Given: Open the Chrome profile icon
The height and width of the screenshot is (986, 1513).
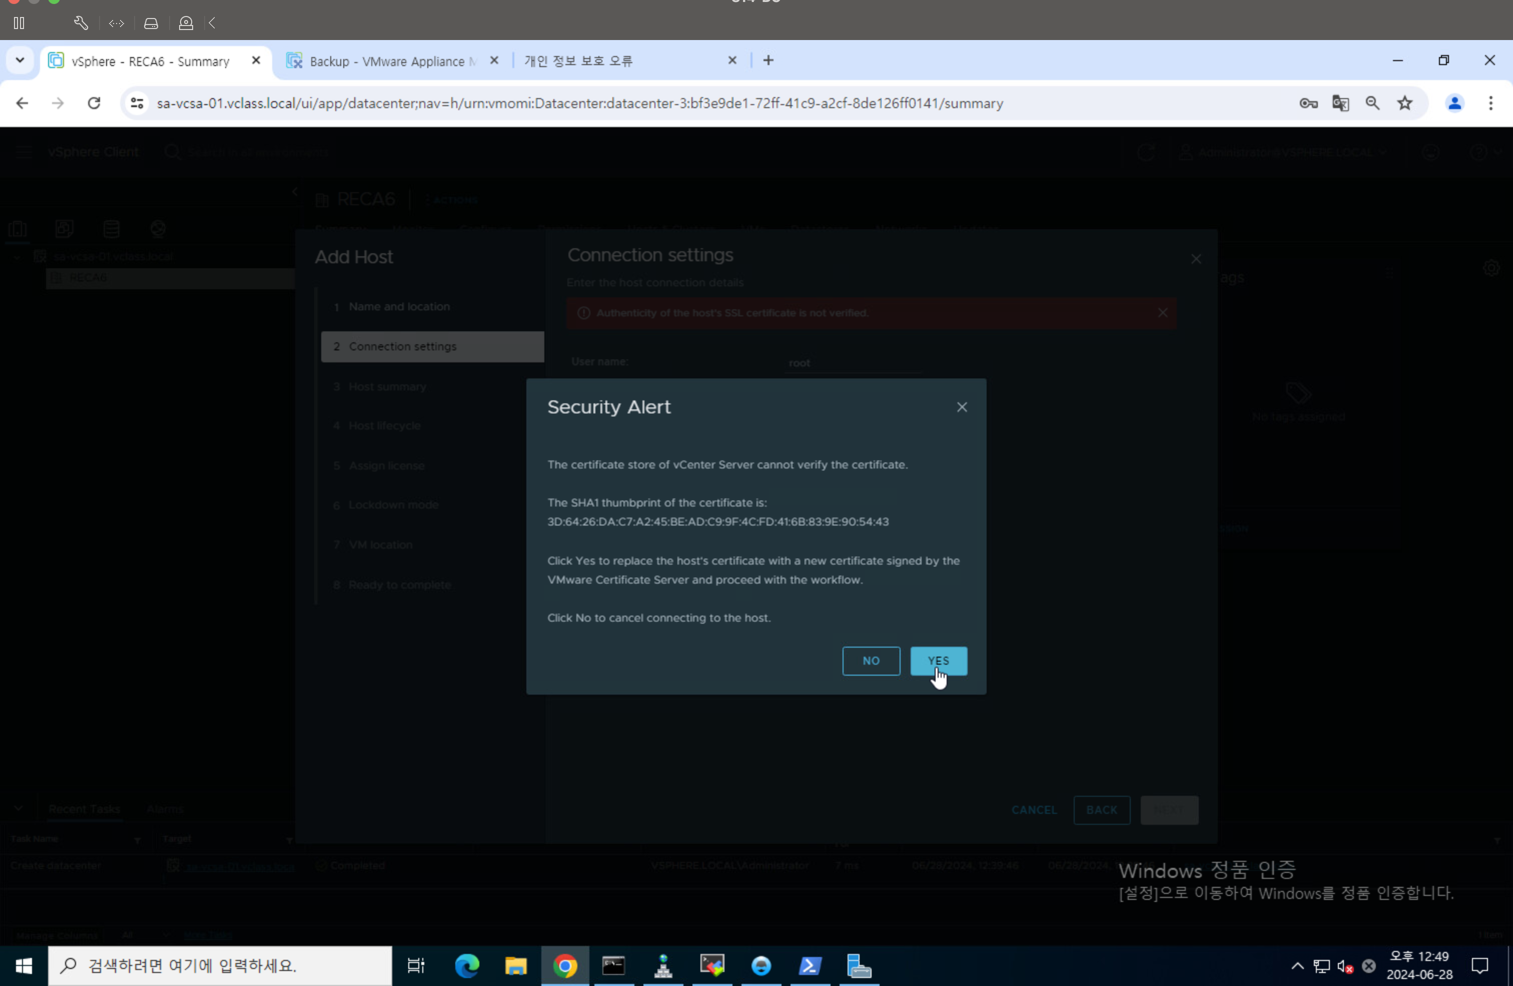Looking at the screenshot, I should [1454, 103].
